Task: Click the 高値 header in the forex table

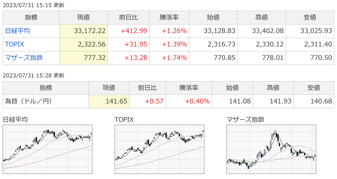Action: click(273, 88)
